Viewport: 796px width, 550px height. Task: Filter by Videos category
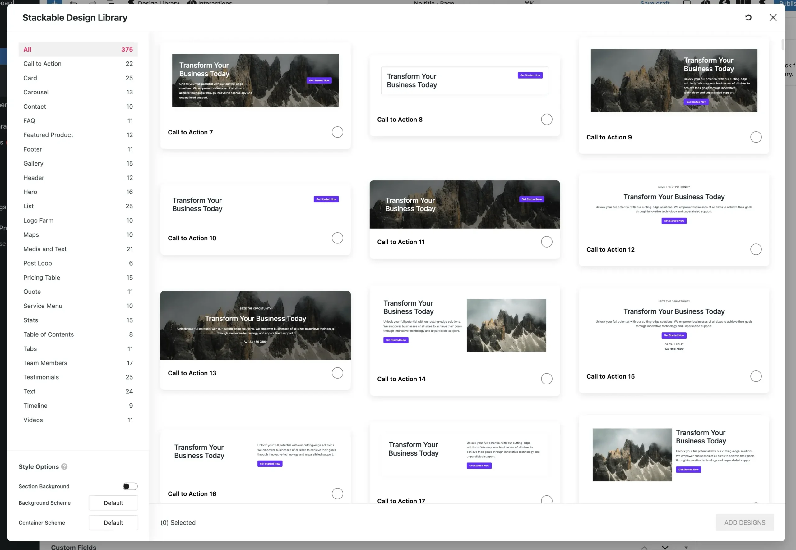point(78,420)
